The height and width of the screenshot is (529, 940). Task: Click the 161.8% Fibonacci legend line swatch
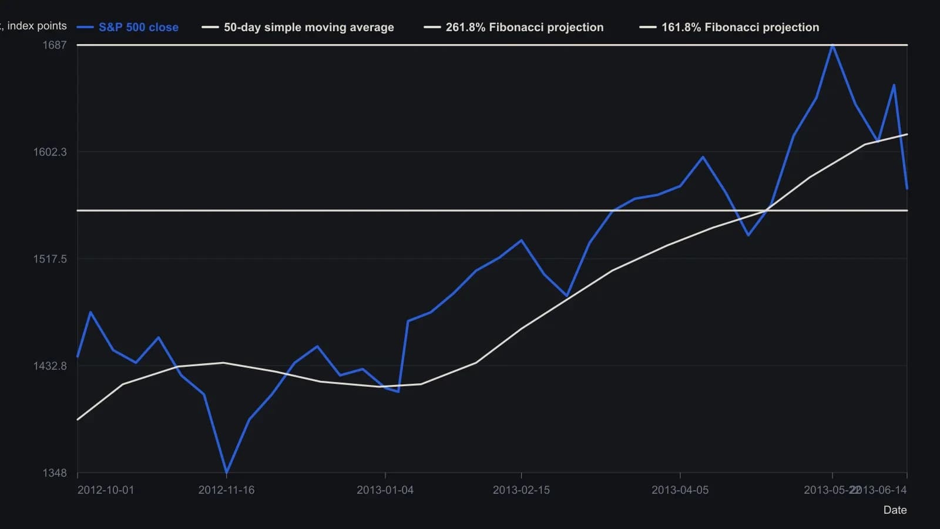point(648,27)
